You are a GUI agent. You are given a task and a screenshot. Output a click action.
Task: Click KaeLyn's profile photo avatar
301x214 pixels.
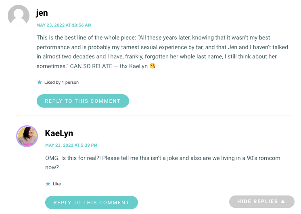tap(27, 136)
